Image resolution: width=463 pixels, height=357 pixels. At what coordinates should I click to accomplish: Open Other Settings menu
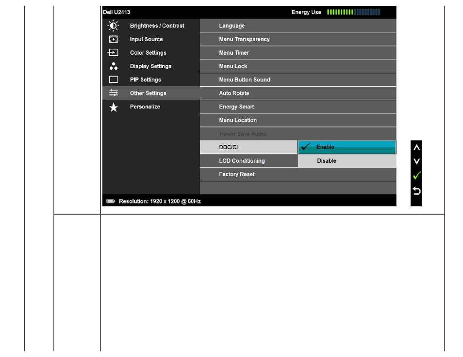151,93
